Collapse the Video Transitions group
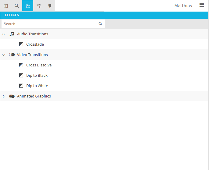 [x=4, y=55]
